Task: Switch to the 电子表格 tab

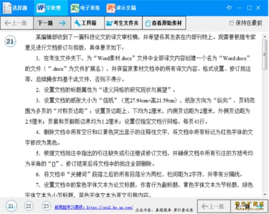Action: click(85, 8)
